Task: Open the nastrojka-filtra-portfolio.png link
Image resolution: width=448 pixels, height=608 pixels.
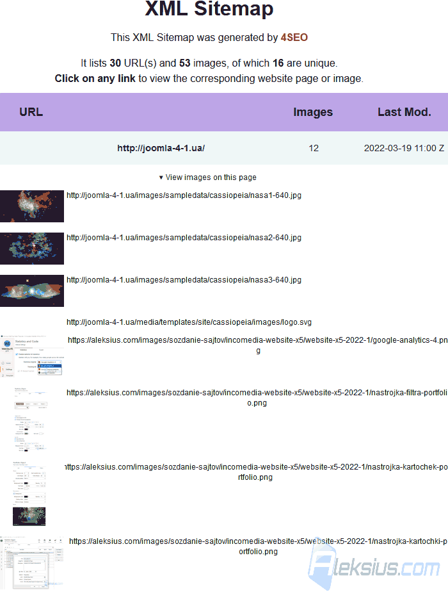Action: tap(257, 398)
